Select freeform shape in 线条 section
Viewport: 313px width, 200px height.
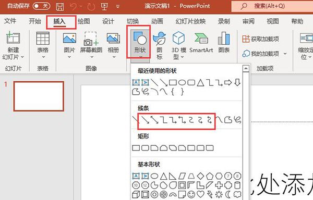[x=228, y=120]
